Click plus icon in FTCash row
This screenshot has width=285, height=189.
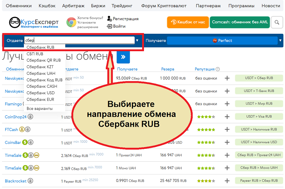[x=227, y=129]
